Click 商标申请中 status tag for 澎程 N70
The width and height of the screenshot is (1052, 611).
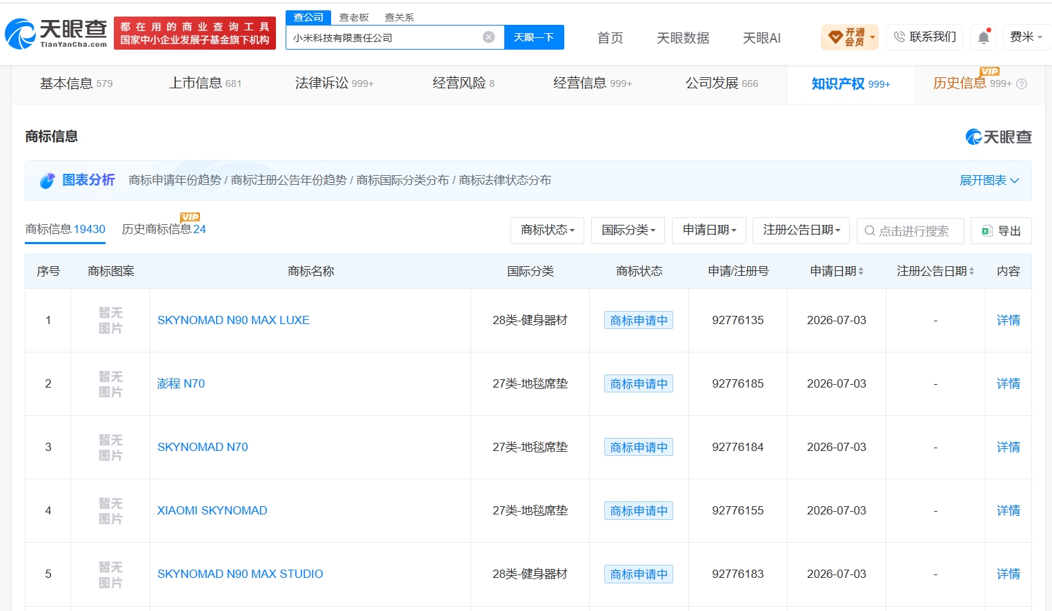click(639, 384)
